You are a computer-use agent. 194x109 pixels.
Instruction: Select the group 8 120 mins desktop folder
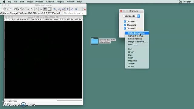click(95, 41)
